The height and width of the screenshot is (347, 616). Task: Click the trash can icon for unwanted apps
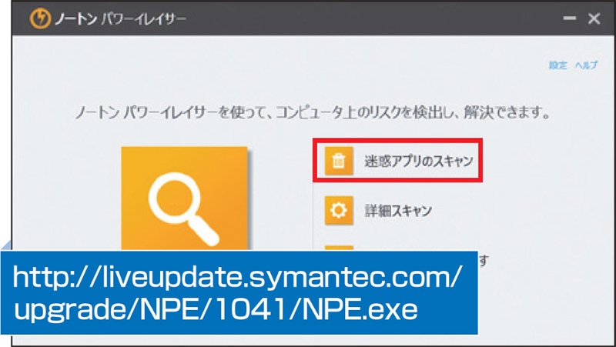[x=338, y=161]
